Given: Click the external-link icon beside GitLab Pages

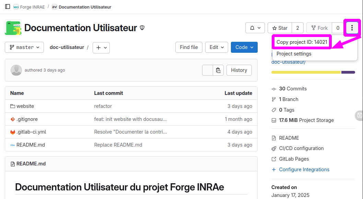Looking at the screenshot, I should 274,159.
